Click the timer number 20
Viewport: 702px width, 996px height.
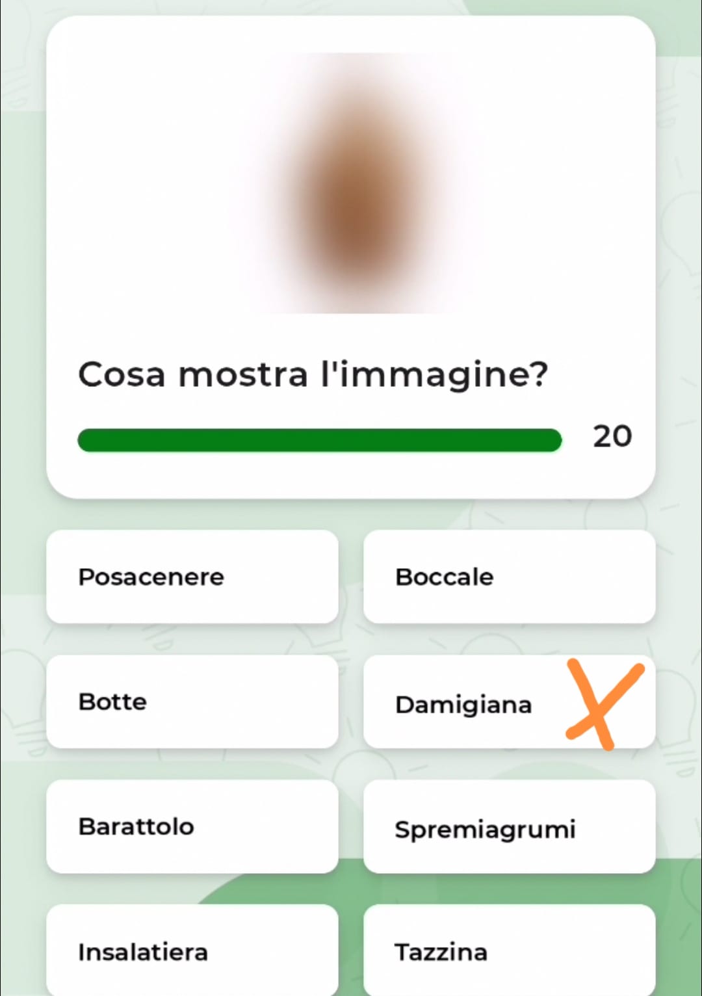tap(612, 436)
